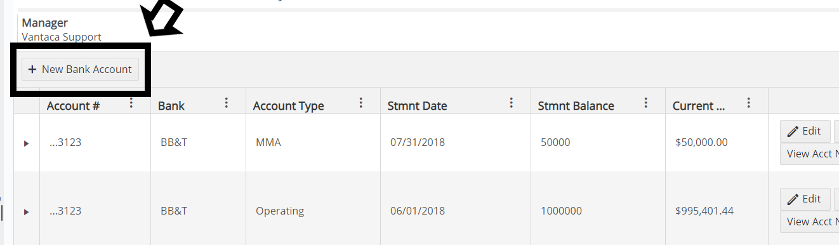The image size is (839, 245).
Task: Open Stmnt Balance column menu icon
Action: click(646, 103)
